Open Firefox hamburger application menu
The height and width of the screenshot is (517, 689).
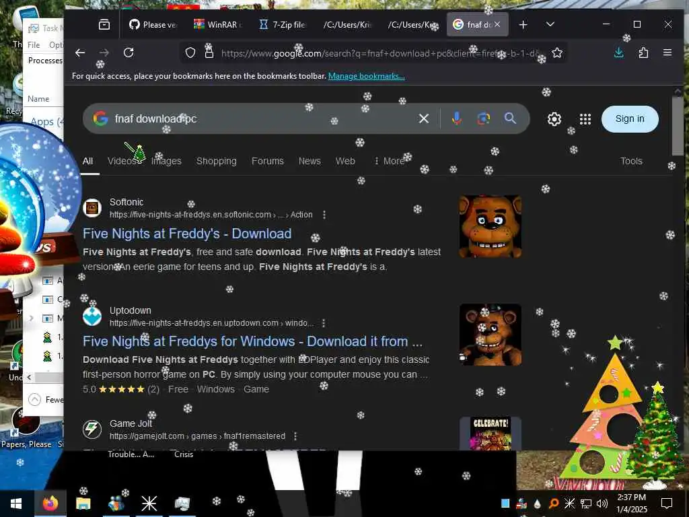667,53
